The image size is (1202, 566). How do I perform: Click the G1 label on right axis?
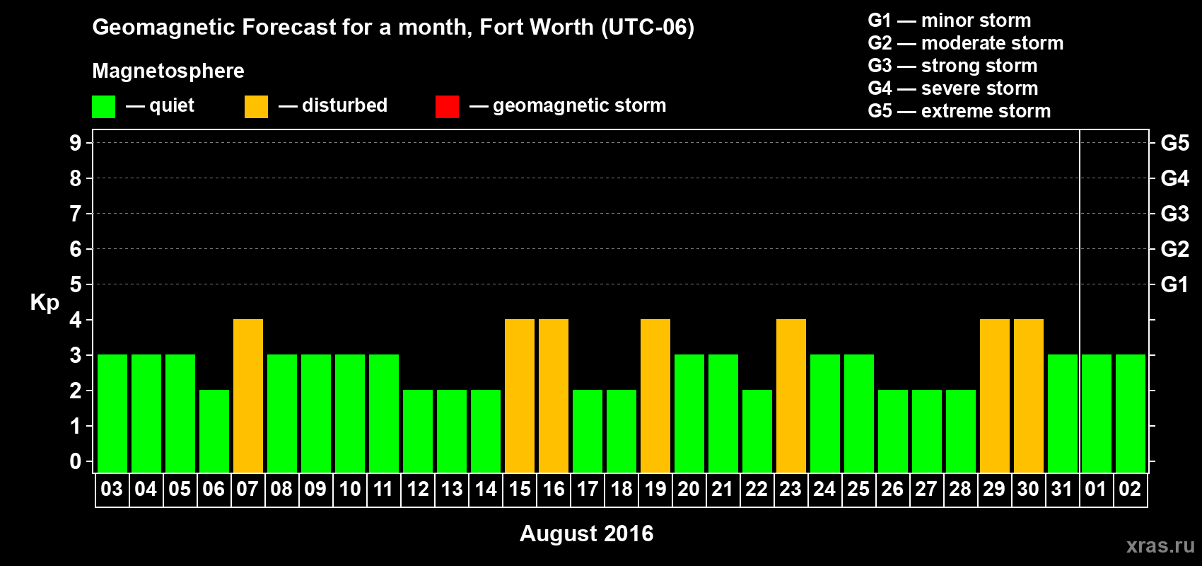[x=1175, y=284]
